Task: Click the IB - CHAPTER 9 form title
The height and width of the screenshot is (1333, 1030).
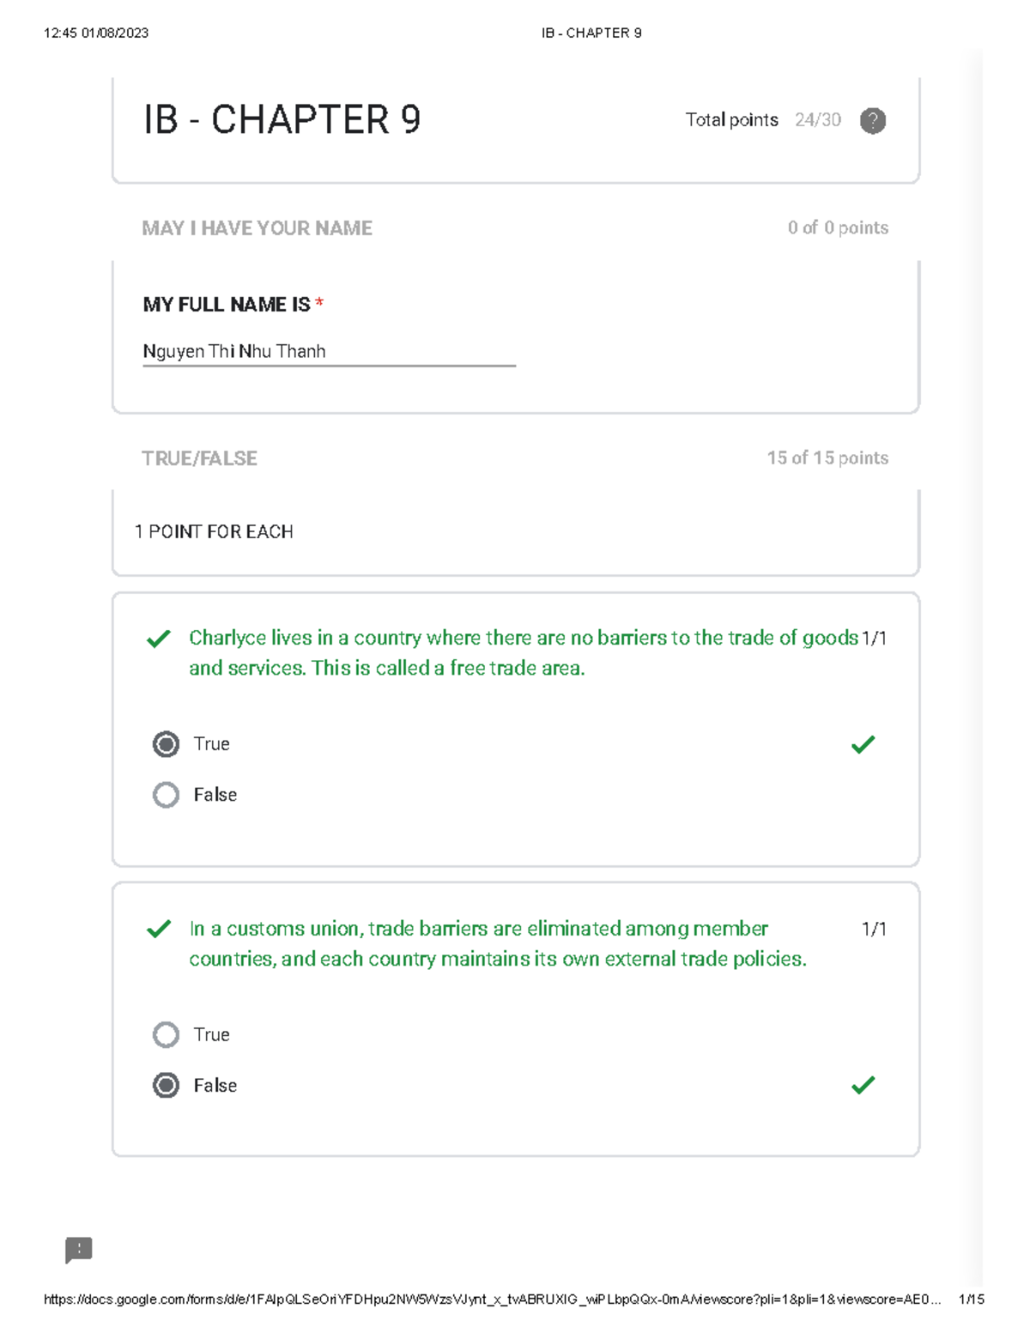Action: click(x=282, y=119)
